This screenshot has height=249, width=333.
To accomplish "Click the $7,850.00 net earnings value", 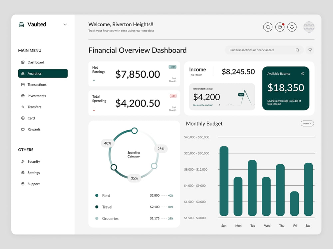I will (x=138, y=74).
